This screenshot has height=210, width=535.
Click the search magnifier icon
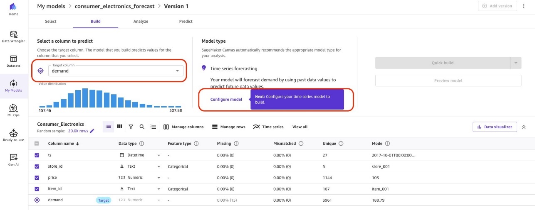point(142,127)
